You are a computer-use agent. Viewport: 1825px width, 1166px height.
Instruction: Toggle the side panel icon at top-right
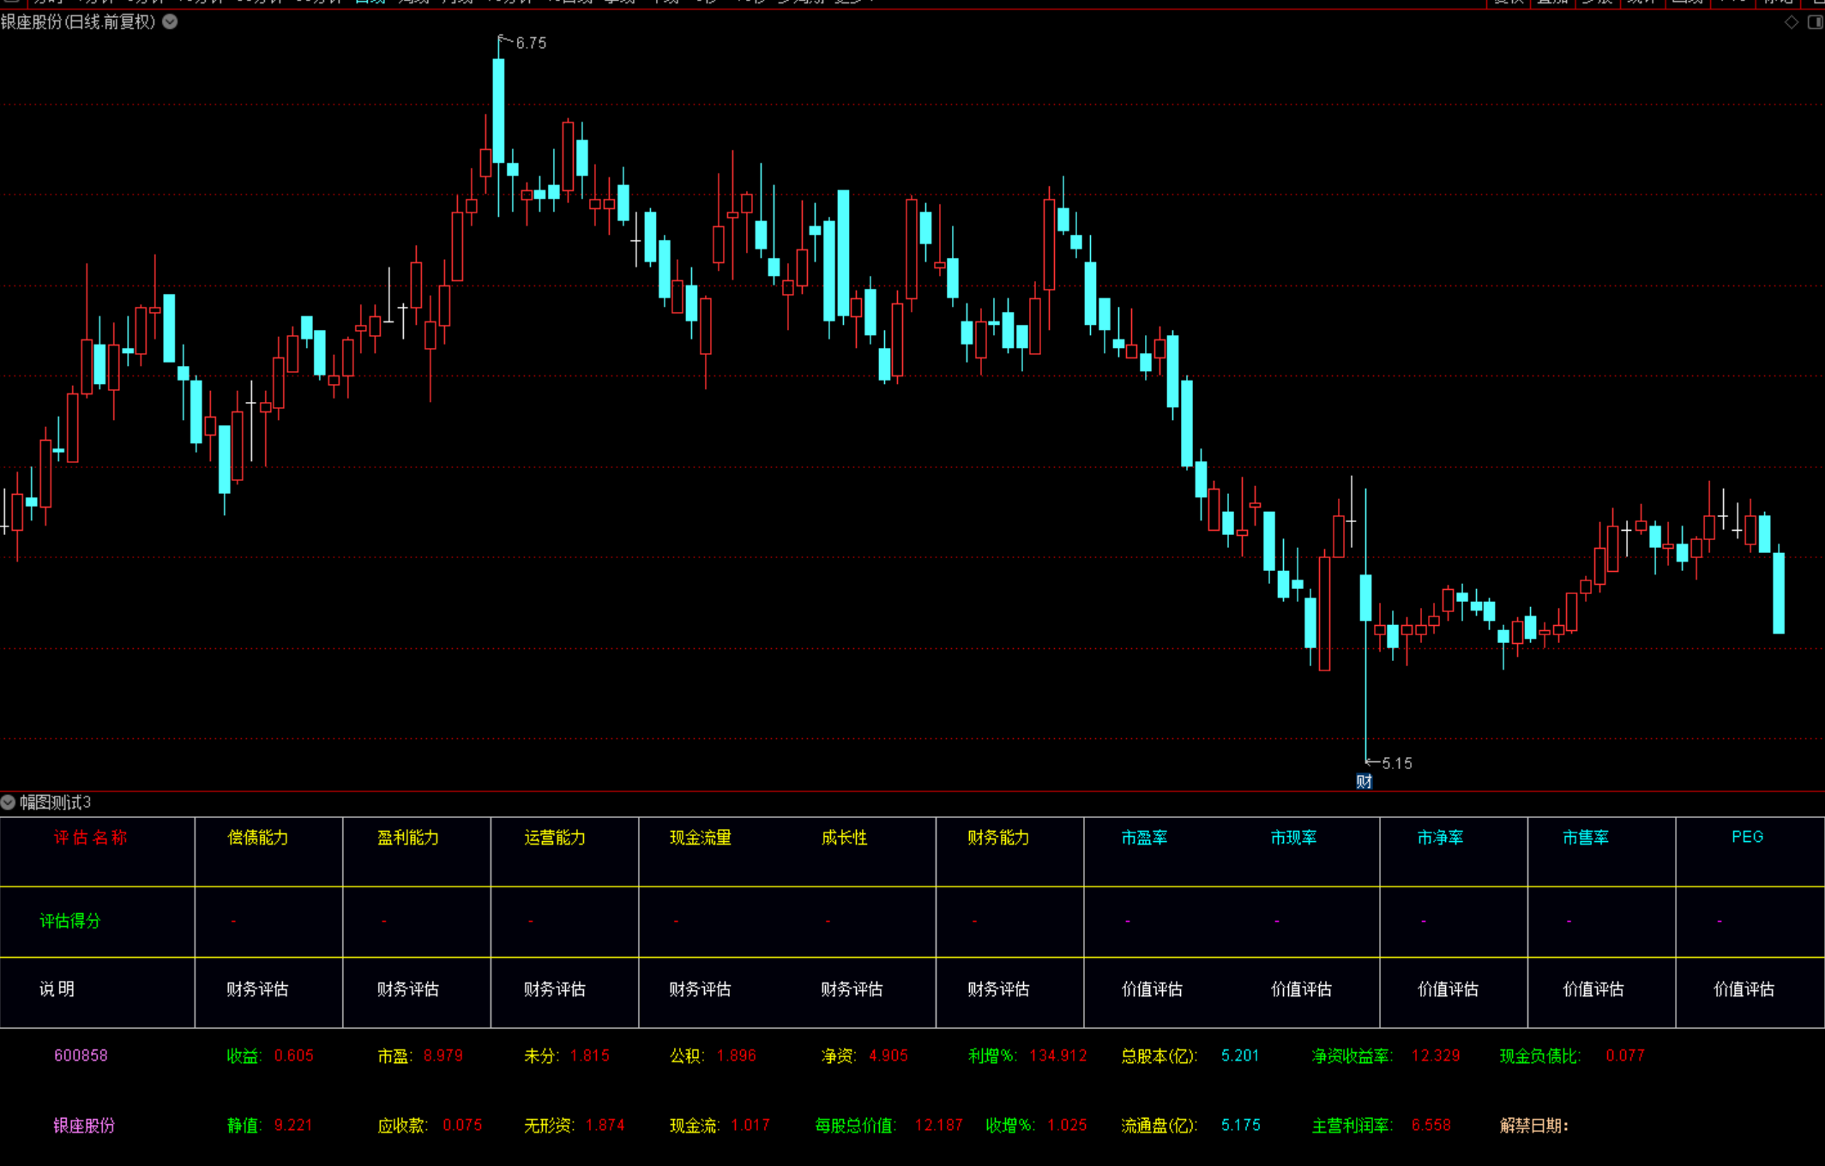pos(1815,22)
